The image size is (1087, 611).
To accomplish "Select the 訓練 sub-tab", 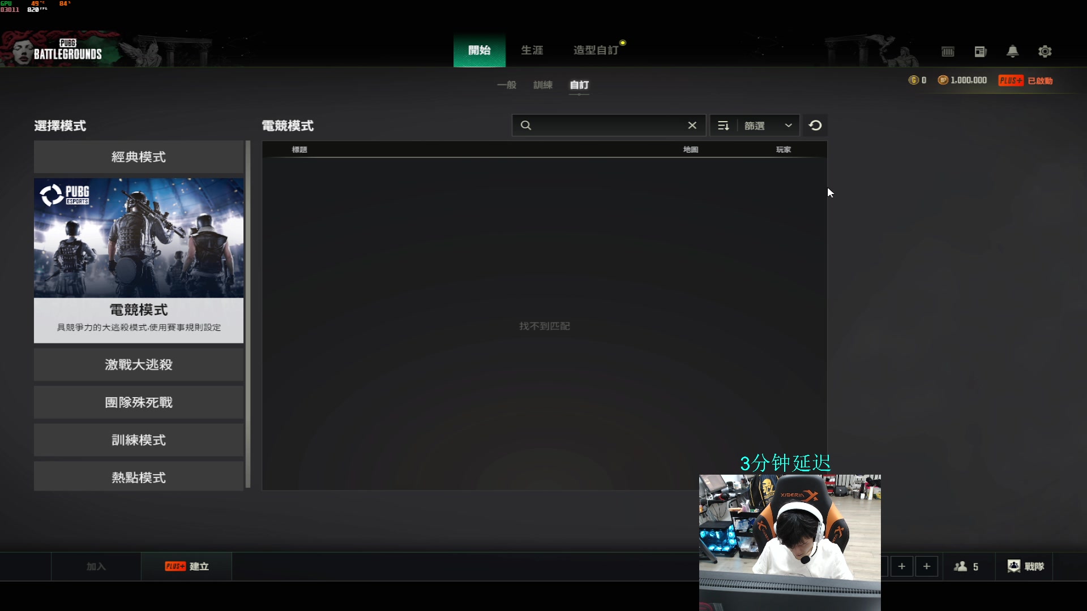I will (x=542, y=85).
